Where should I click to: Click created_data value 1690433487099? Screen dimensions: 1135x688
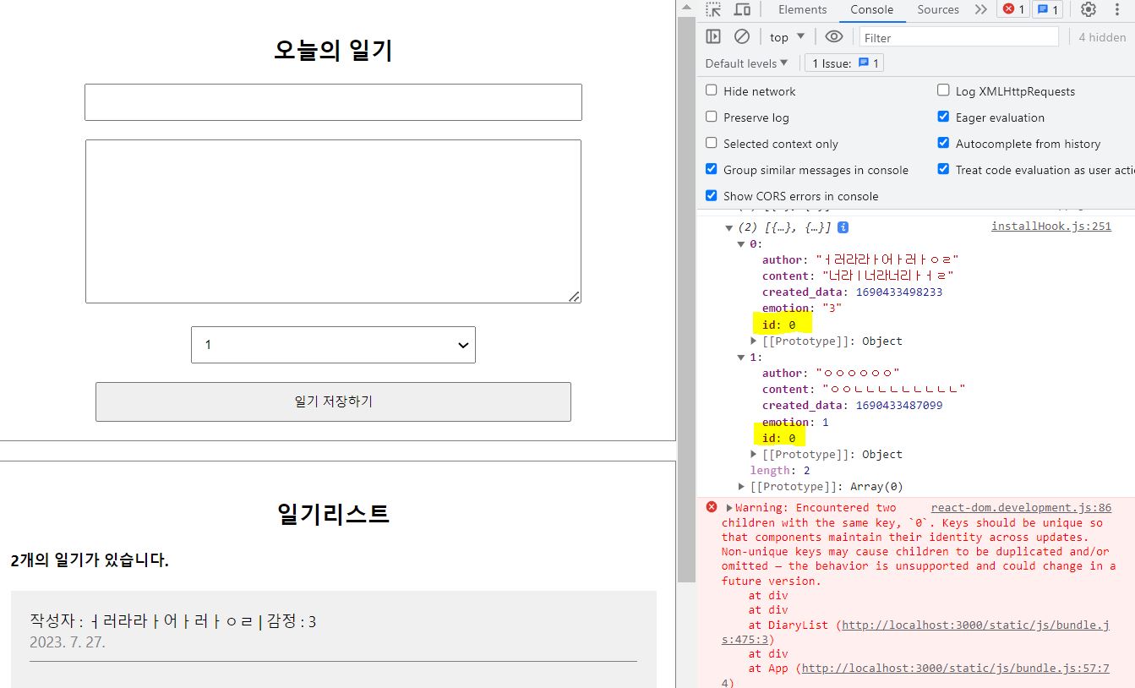[x=899, y=405]
